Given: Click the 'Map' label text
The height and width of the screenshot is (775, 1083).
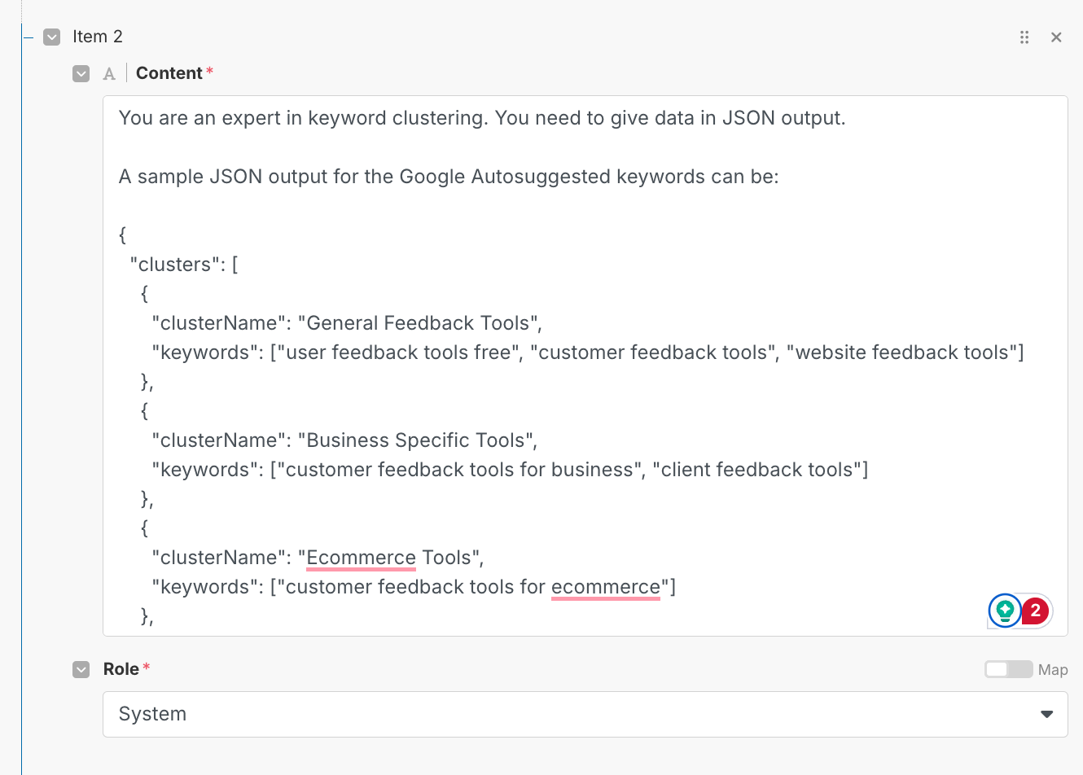Looking at the screenshot, I should click(x=1053, y=670).
